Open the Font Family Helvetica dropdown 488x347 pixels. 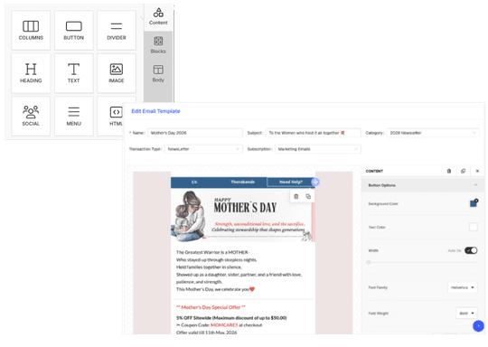click(462, 287)
